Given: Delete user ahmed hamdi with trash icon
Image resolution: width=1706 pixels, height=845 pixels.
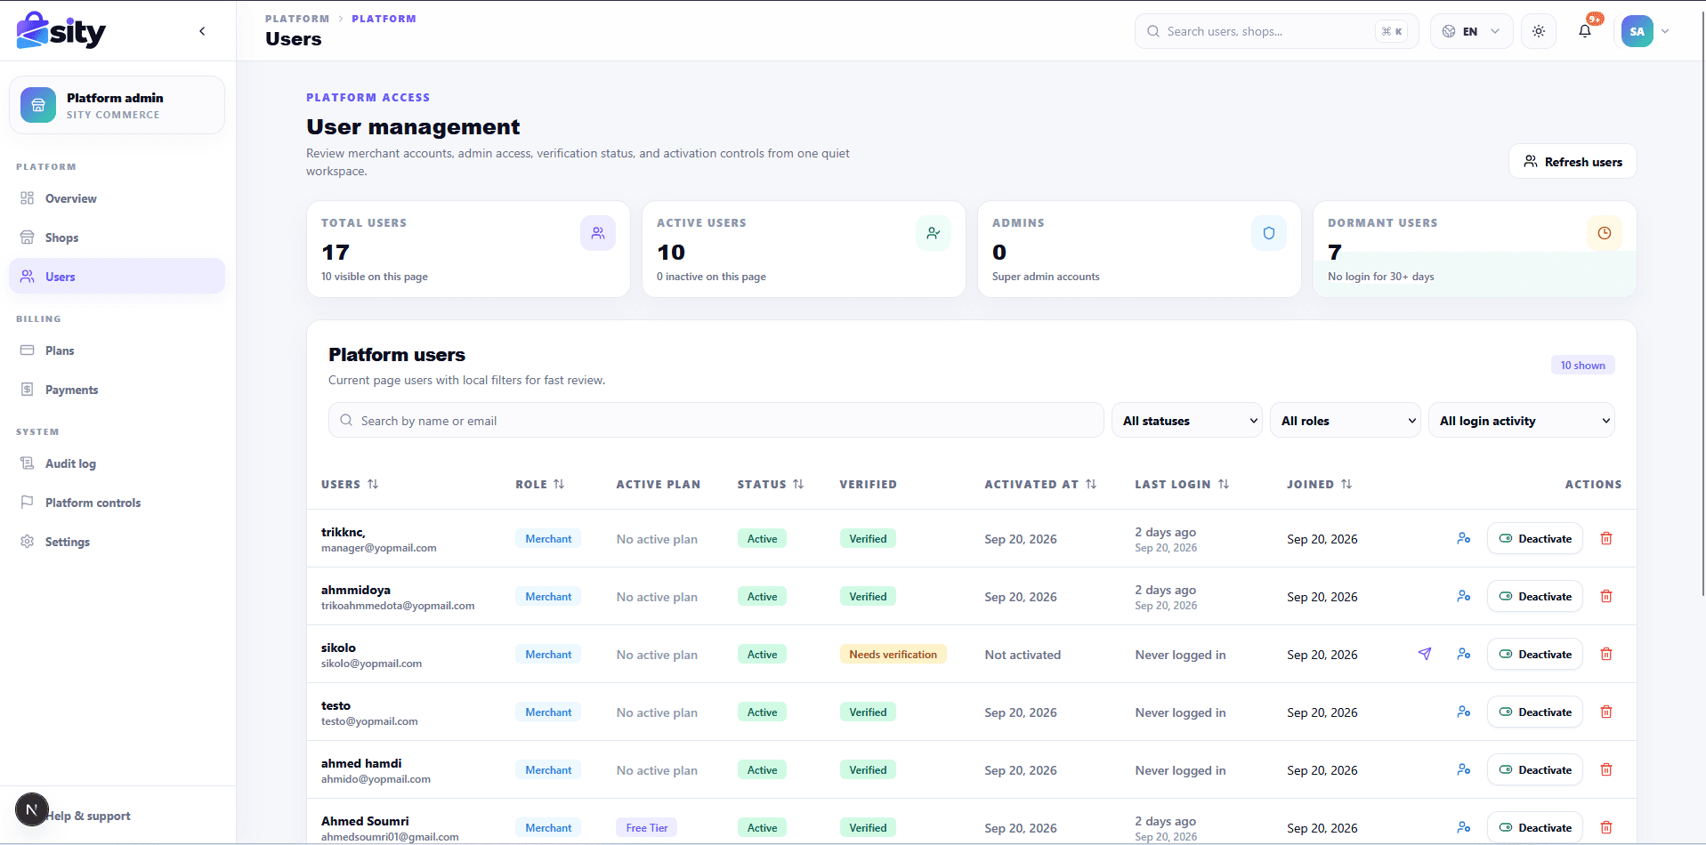Looking at the screenshot, I should (x=1606, y=769).
